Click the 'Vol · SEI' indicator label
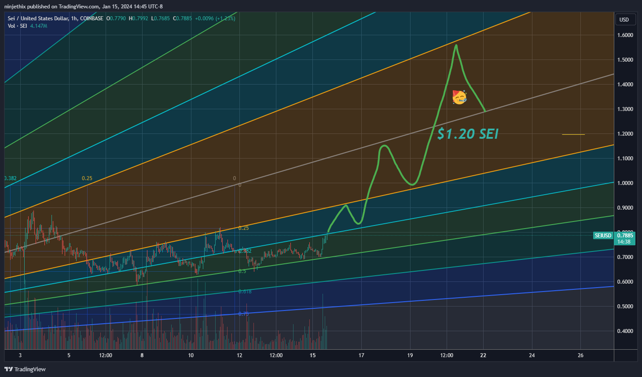The image size is (642, 377). click(18, 26)
